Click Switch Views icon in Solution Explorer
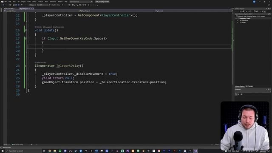This screenshot has width=272, height=153. (243, 11)
